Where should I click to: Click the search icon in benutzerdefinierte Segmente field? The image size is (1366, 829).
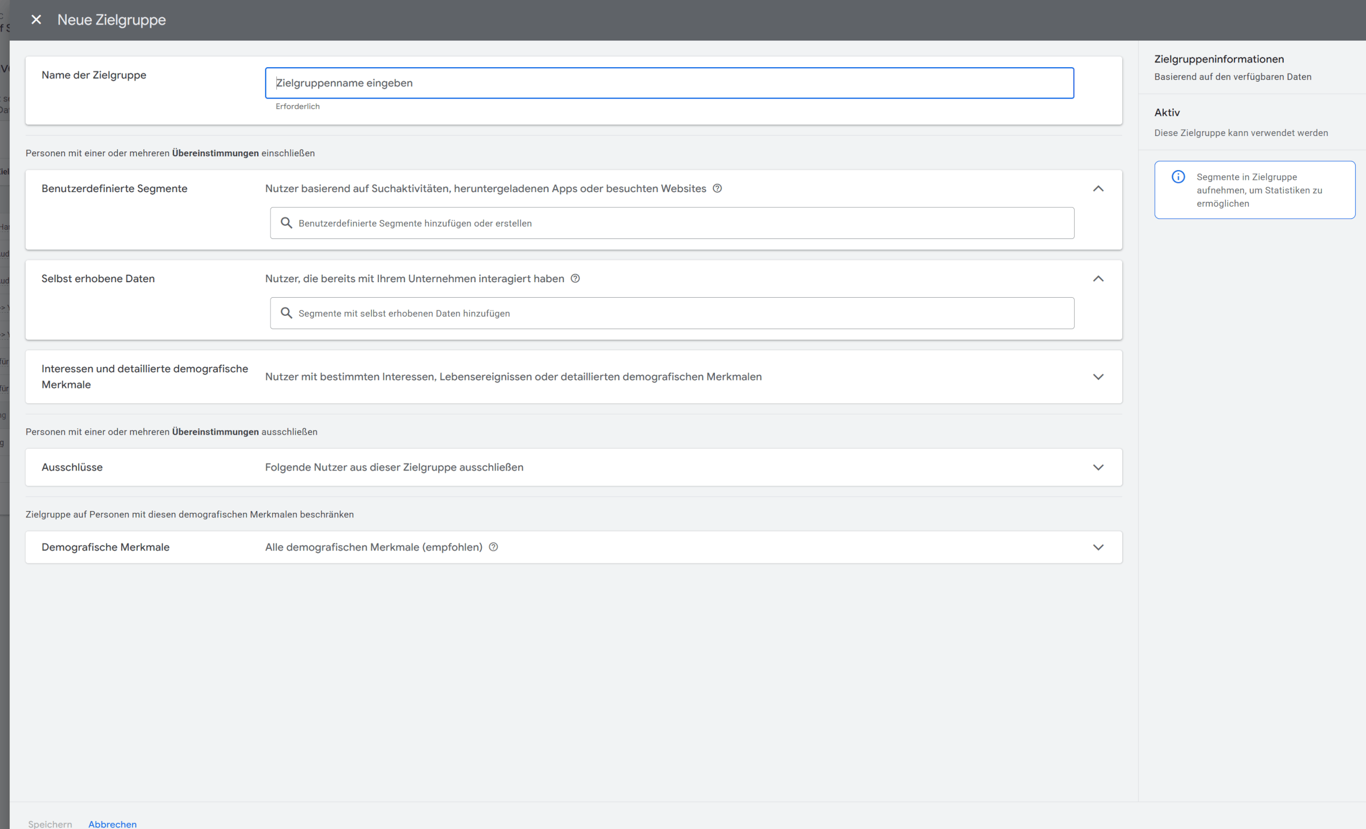click(287, 223)
